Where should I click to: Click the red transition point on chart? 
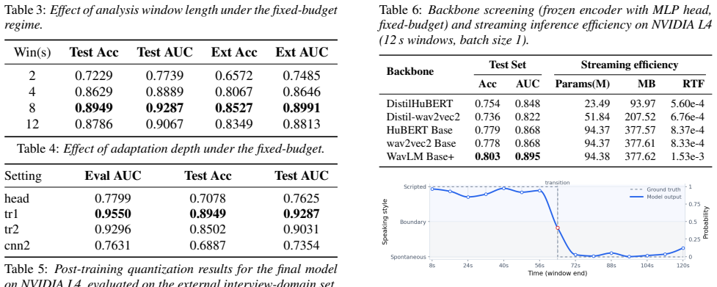[x=557, y=228]
